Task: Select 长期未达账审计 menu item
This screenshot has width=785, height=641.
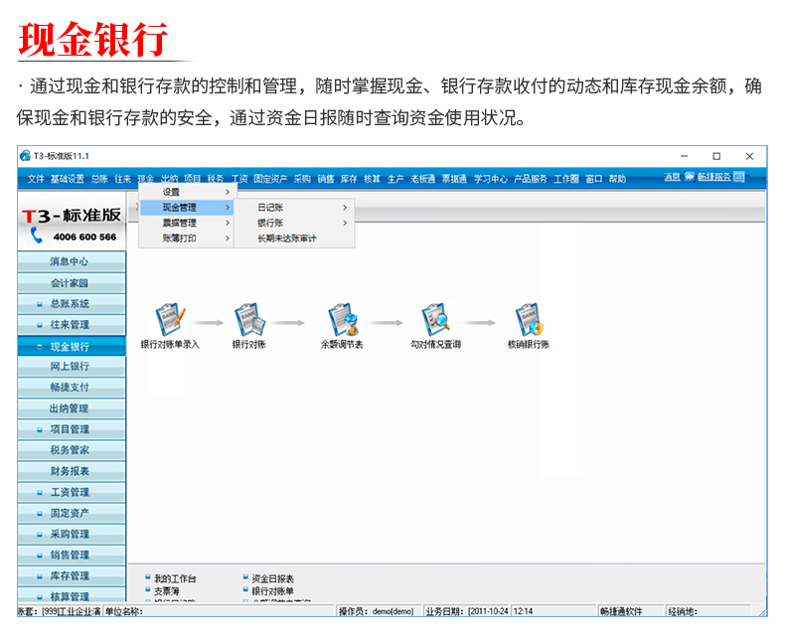Action: pyautogui.click(x=286, y=239)
